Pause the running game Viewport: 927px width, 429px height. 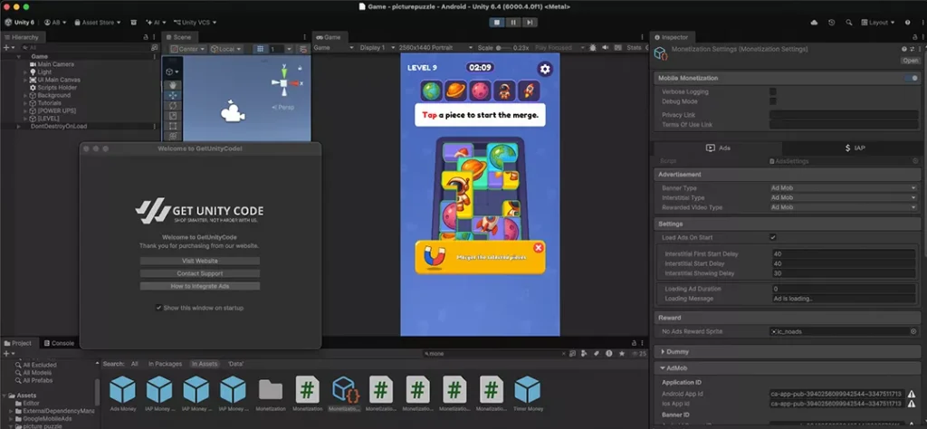(513, 23)
